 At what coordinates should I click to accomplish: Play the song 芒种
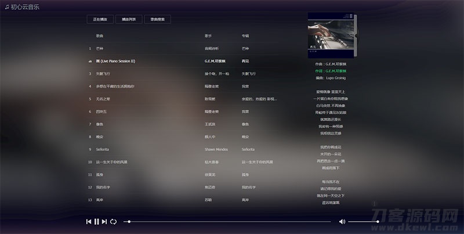100,49
